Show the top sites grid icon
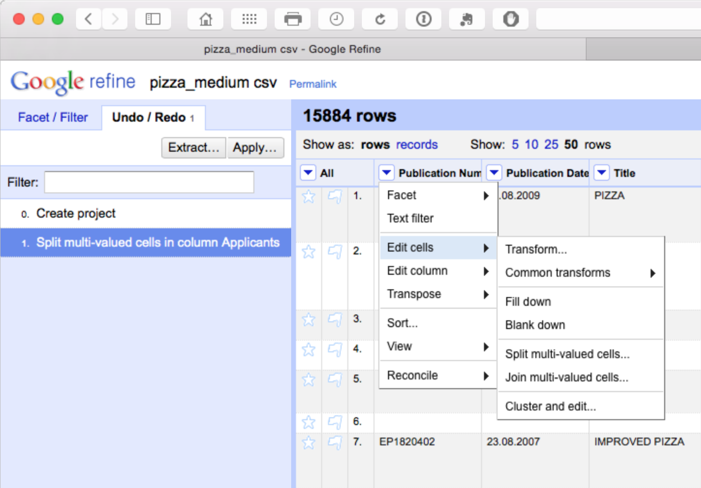701x488 pixels. click(x=249, y=19)
